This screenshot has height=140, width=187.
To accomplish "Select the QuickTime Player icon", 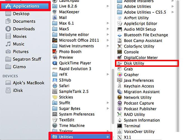I will coord(55,63).
